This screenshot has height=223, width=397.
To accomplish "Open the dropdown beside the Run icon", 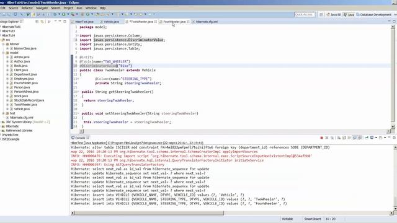I will [x=68, y=14].
